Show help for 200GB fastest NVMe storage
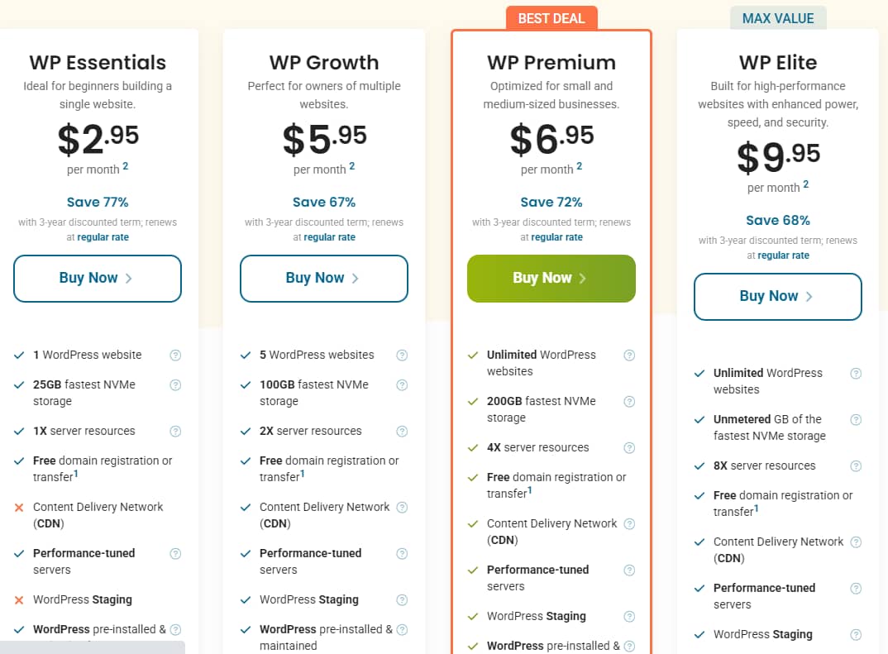 point(629,402)
